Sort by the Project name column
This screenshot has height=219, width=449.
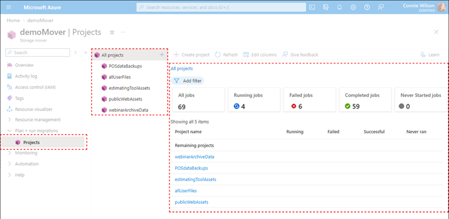pyautogui.click(x=188, y=132)
